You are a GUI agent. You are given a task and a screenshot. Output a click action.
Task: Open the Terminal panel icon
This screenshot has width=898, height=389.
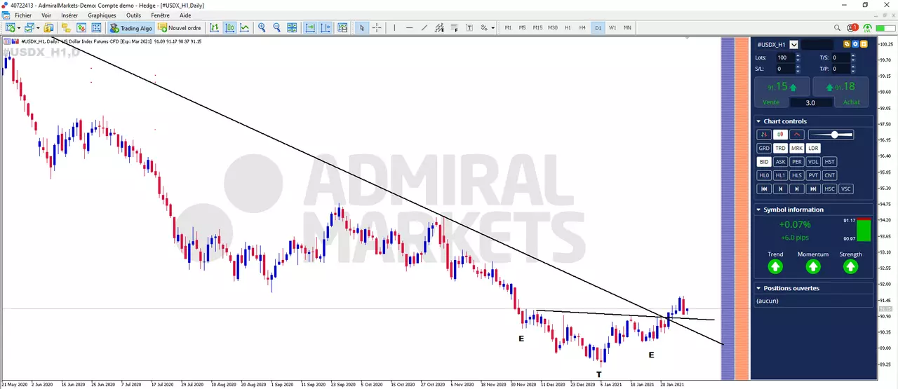81,28
